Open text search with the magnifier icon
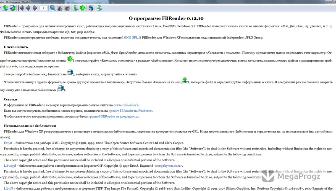Screen dimensions: 336x191 coord(52,8)
